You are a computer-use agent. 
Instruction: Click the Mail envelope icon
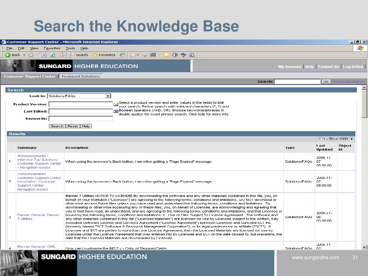133,55
